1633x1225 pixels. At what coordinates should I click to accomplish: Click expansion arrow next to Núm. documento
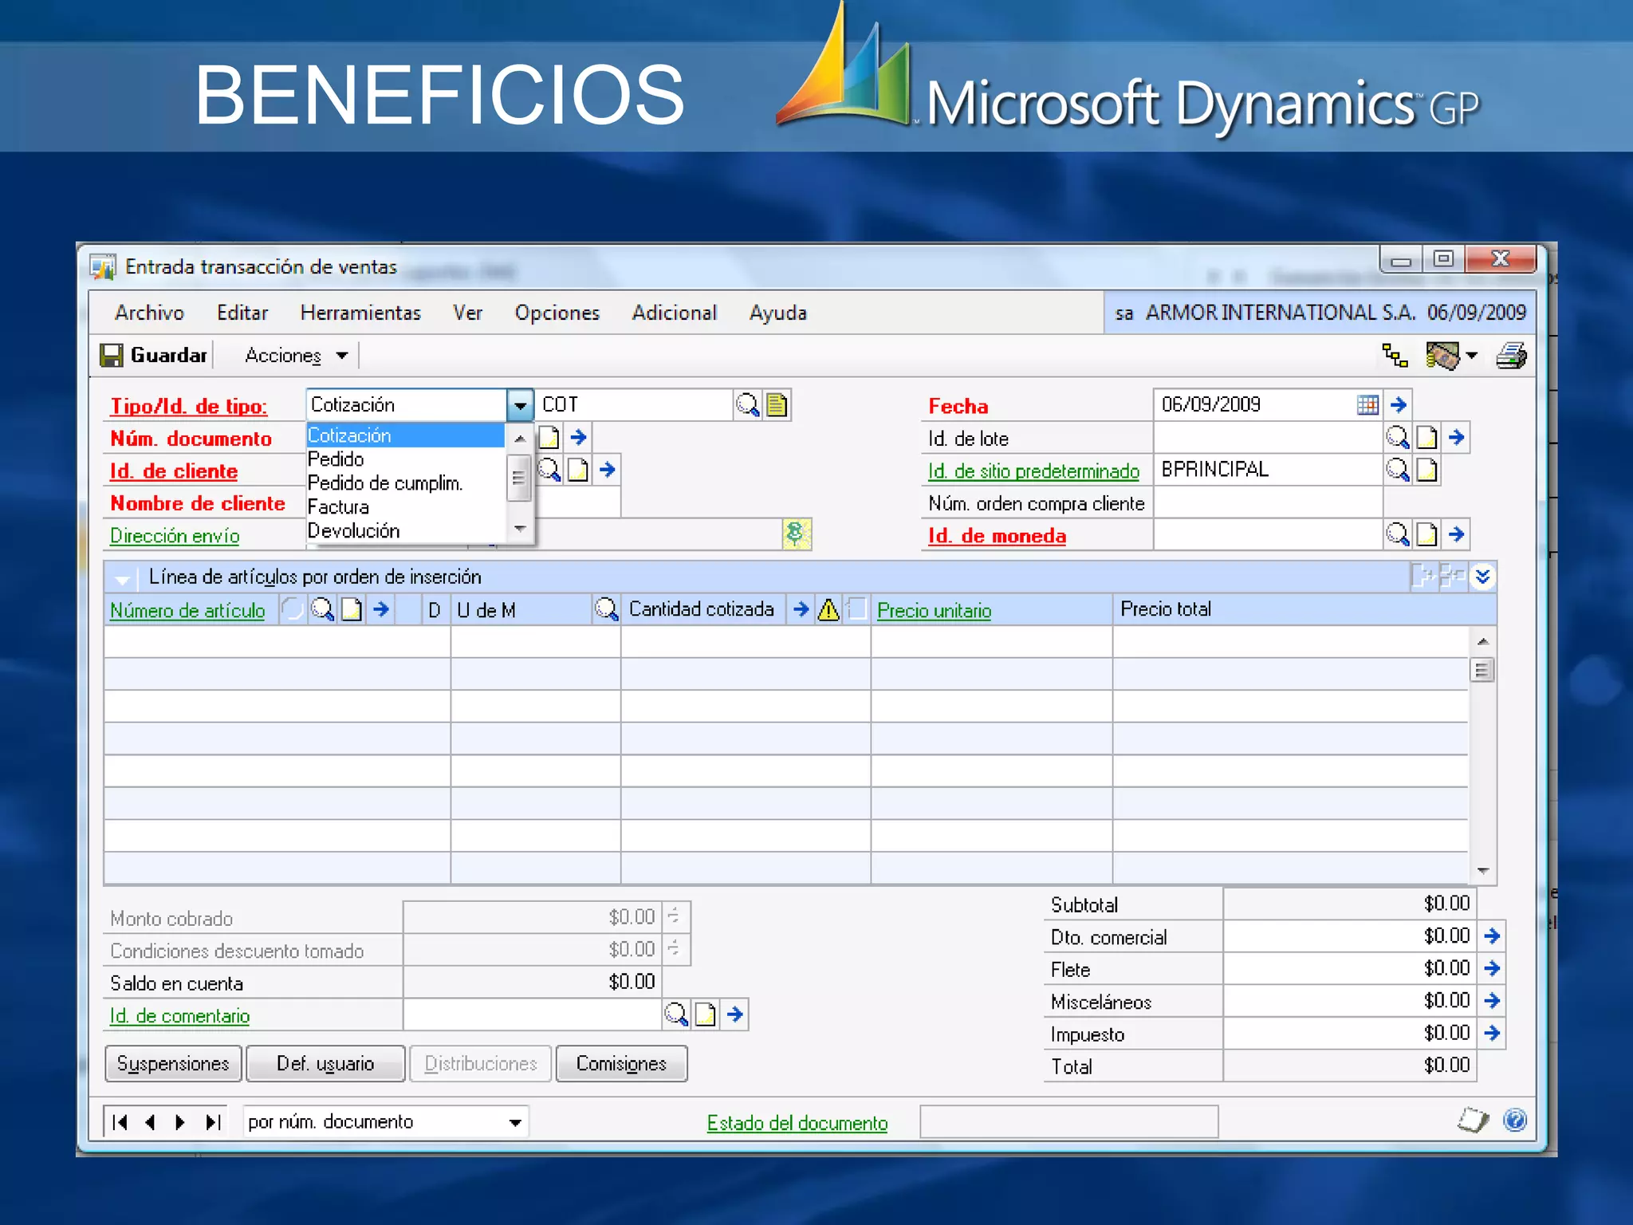[x=579, y=437]
